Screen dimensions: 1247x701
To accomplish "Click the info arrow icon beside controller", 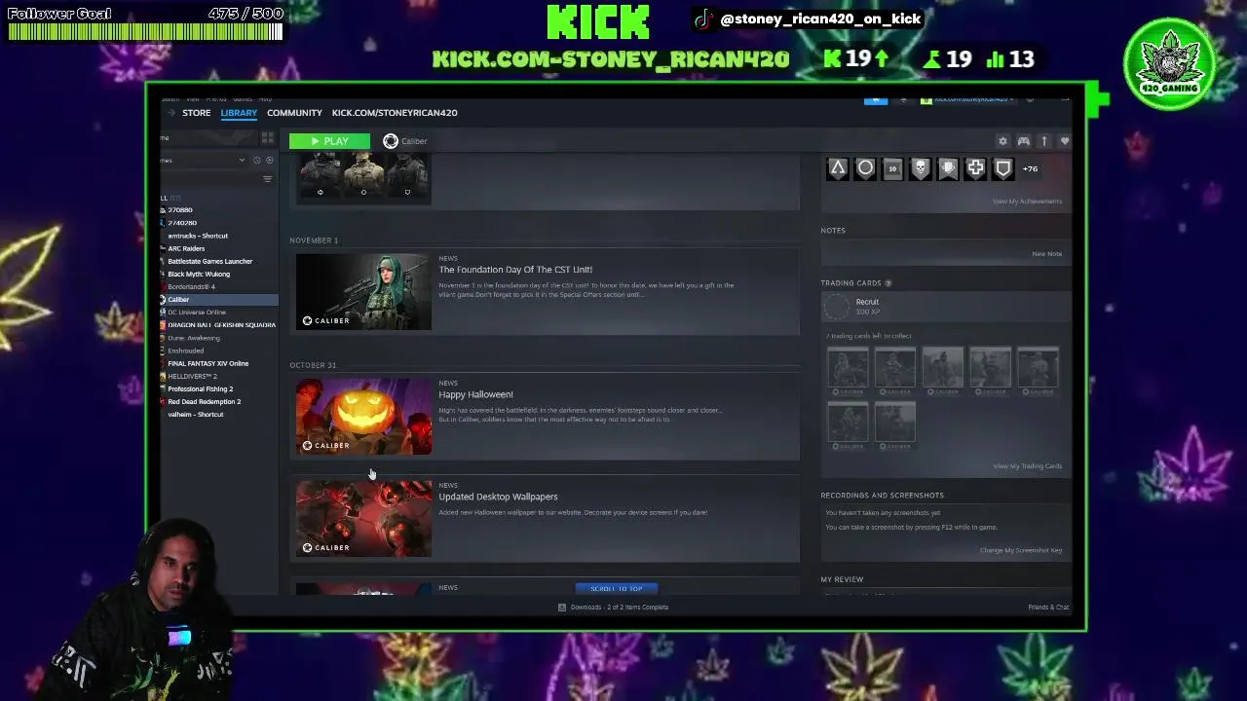I will [1043, 141].
